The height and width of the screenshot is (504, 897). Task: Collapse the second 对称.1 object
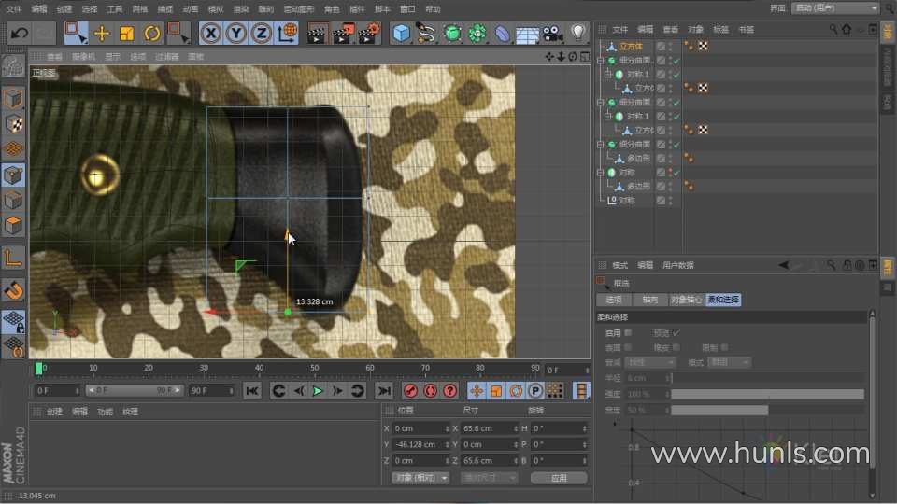pos(608,116)
